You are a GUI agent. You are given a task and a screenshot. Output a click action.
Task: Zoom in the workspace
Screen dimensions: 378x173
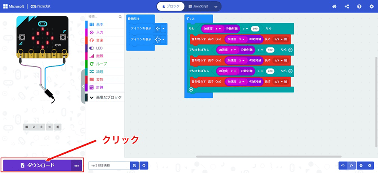(x=370, y=165)
